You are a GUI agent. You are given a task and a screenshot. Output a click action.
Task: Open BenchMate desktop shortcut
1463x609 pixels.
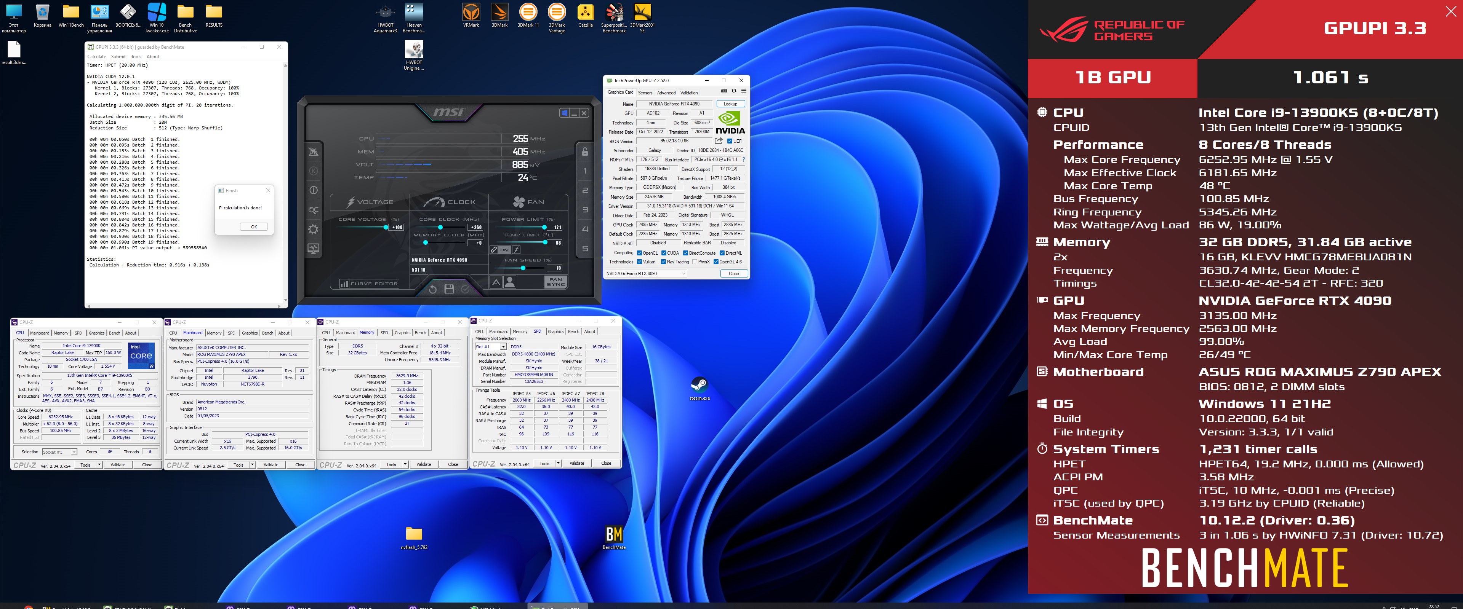tap(614, 537)
